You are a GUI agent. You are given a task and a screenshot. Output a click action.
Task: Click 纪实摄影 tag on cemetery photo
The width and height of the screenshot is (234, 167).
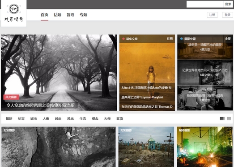point(126,130)
